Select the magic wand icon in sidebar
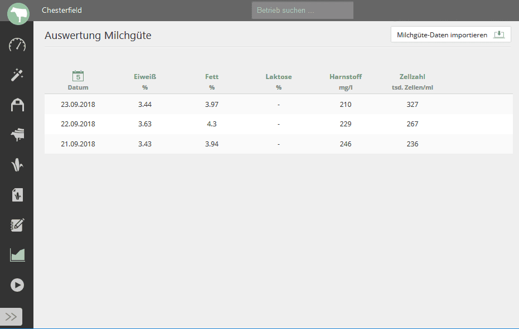This screenshot has width=519, height=329. pyautogui.click(x=17, y=75)
